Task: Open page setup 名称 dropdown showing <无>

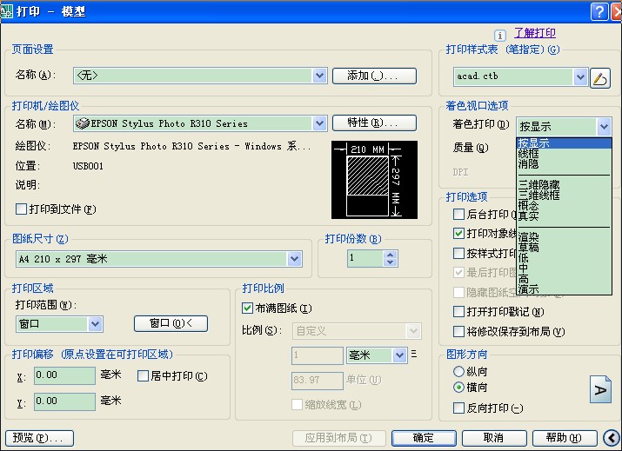Action: [319, 76]
